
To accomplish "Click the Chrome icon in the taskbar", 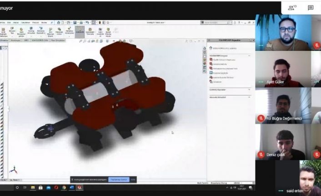I will coord(64,187).
